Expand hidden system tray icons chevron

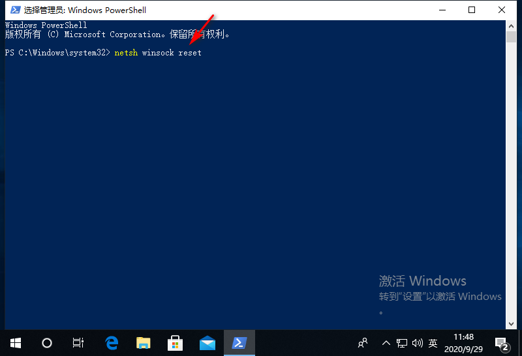(386, 342)
